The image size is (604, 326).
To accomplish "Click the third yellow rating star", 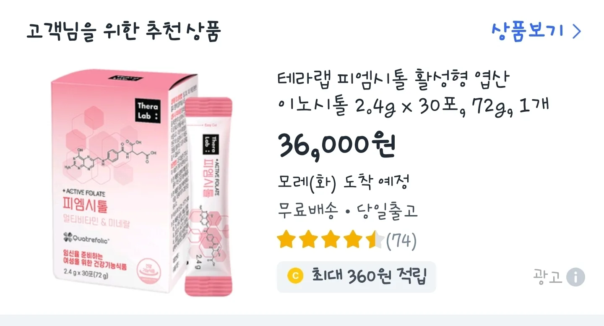I will click(331, 240).
